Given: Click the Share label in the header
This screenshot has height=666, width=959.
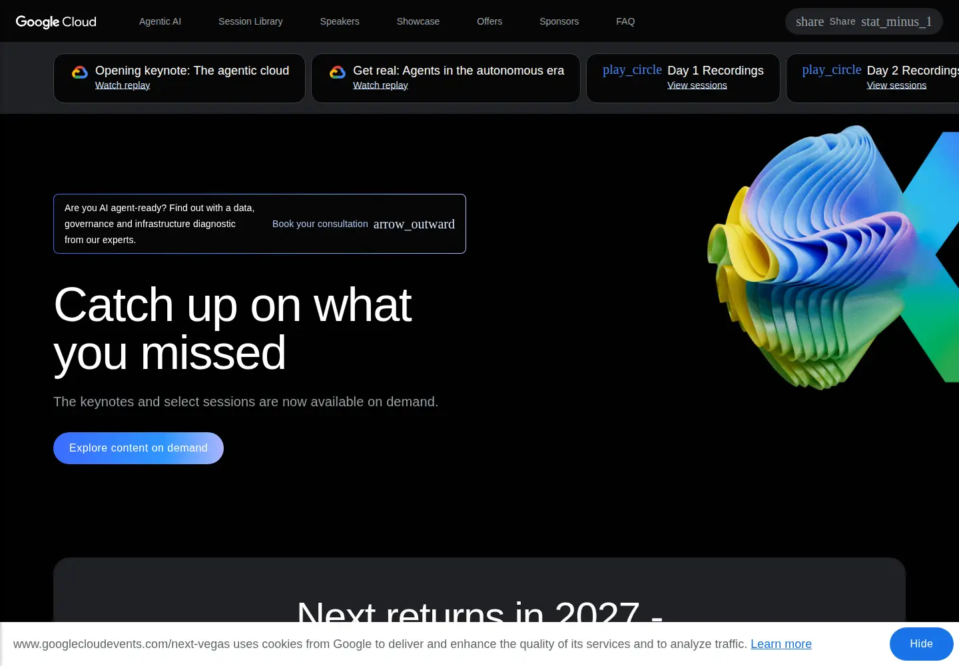Looking at the screenshot, I should coord(842,21).
